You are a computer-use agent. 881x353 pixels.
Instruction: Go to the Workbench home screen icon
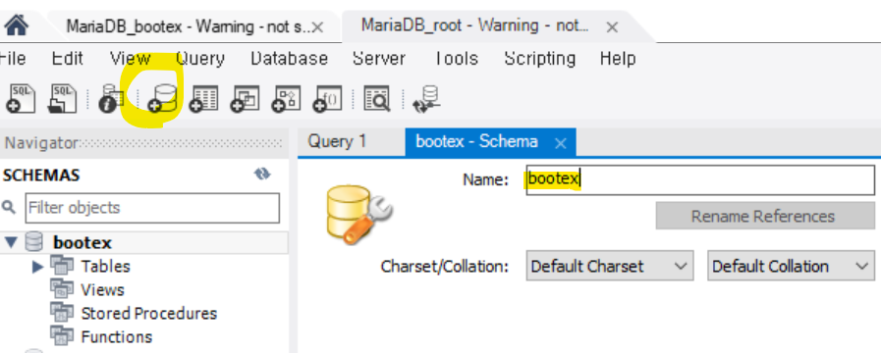16,25
